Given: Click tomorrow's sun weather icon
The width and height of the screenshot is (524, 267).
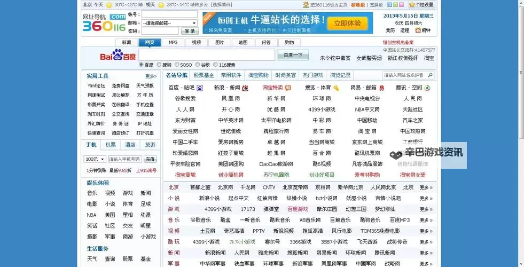Looking at the screenshot, I should pyautogui.click(x=161, y=5).
